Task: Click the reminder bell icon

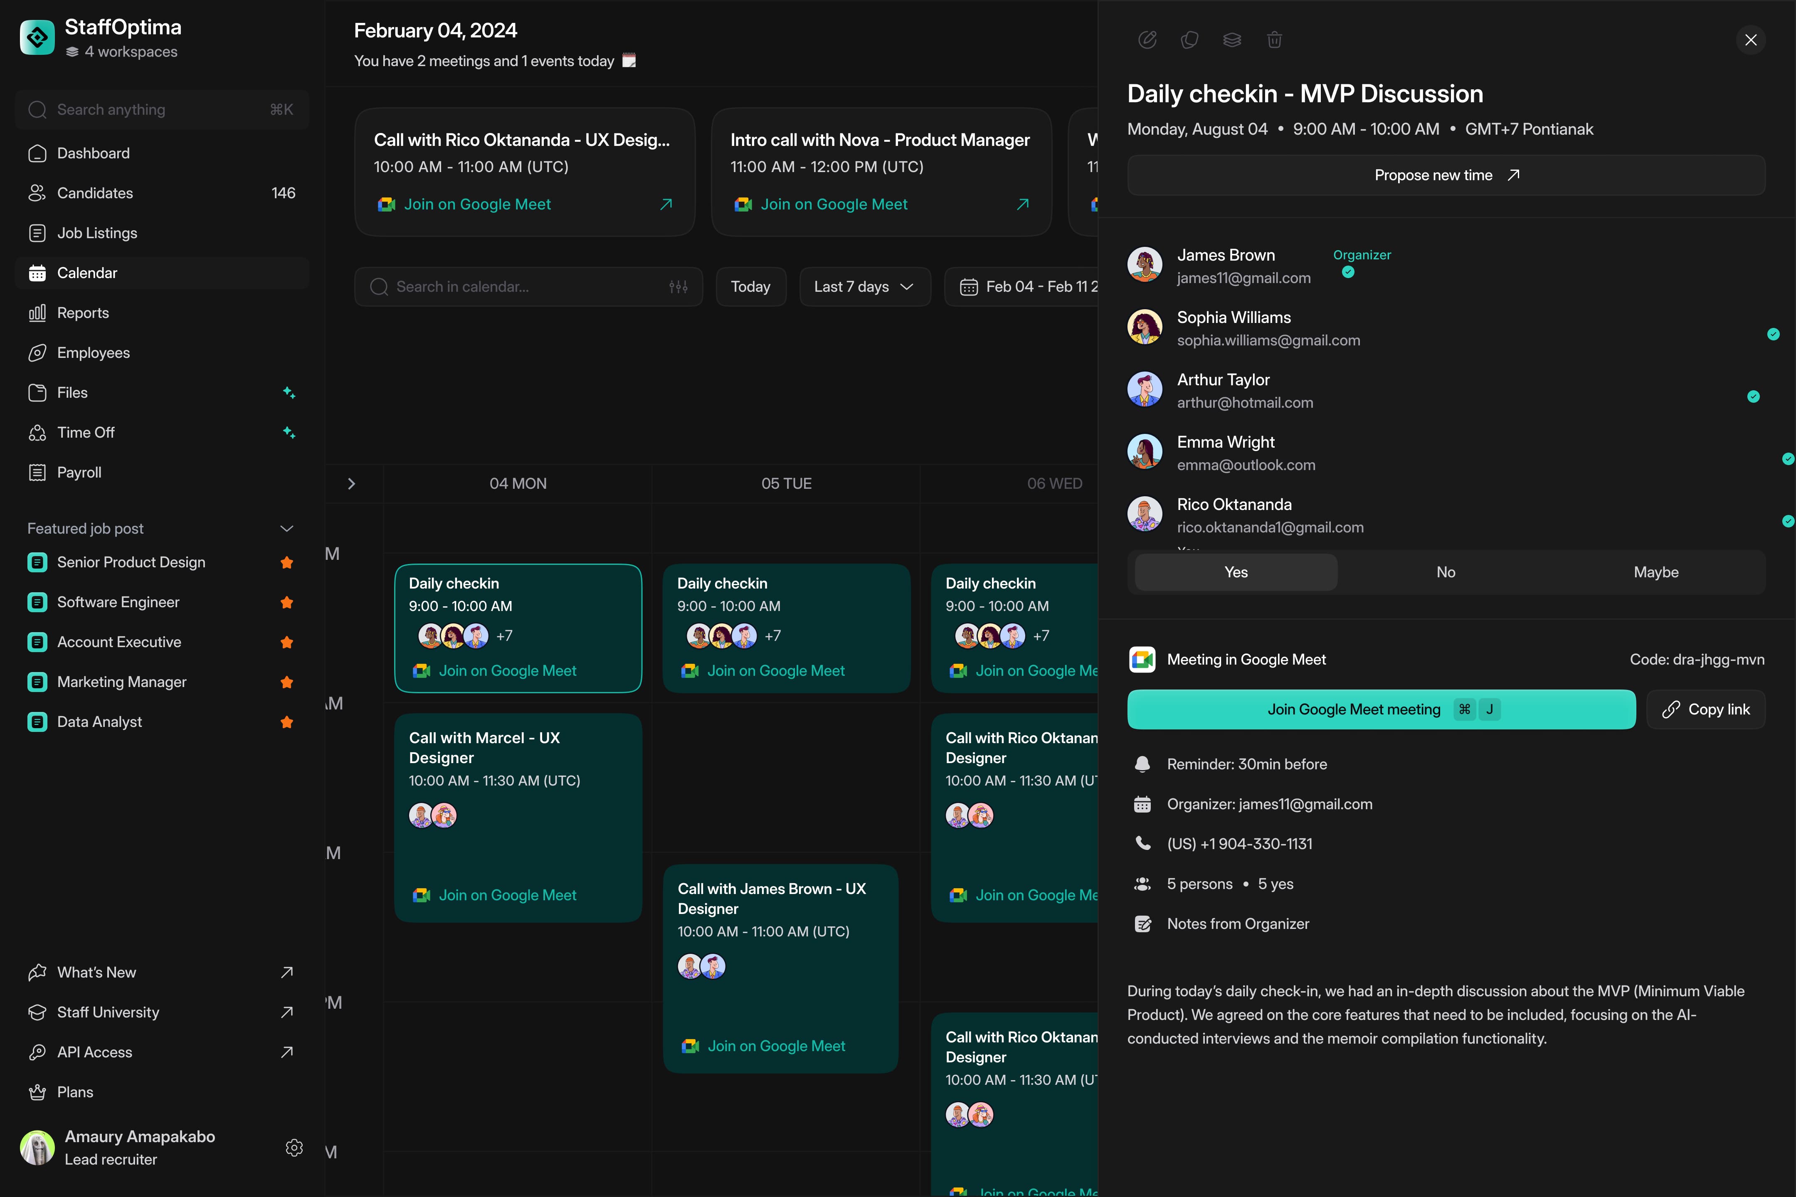Action: 1142,764
